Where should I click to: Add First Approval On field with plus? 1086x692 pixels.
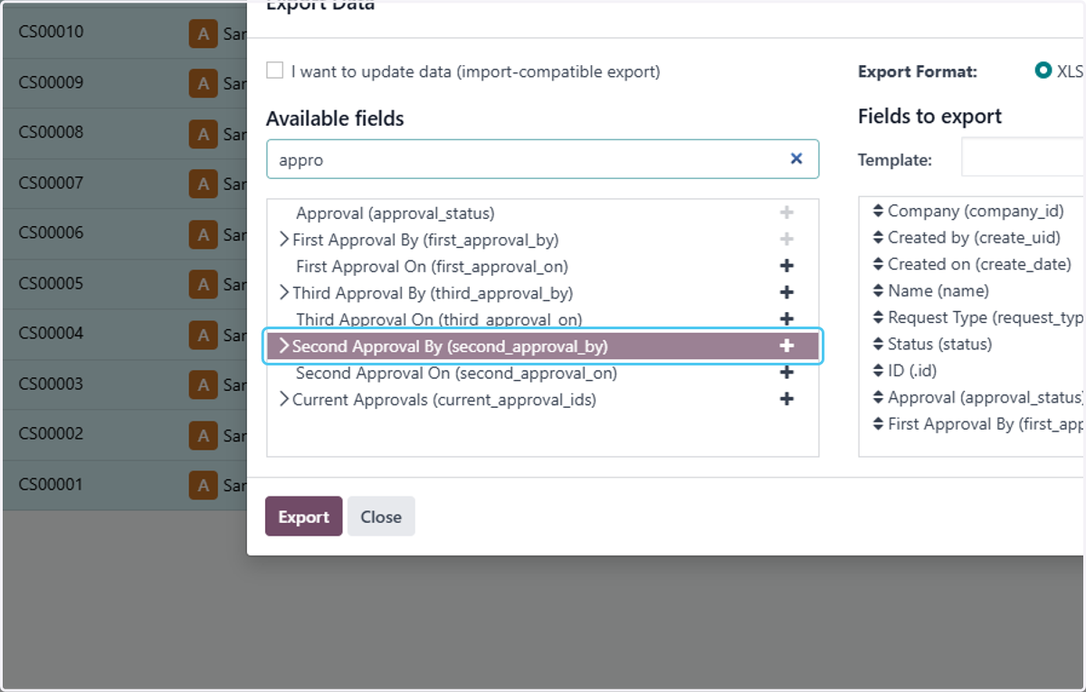(x=786, y=266)
